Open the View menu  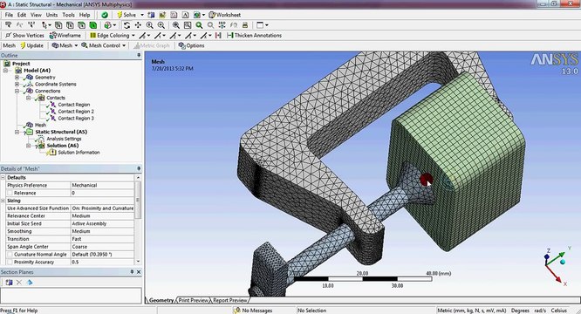[x=36, y=15]
